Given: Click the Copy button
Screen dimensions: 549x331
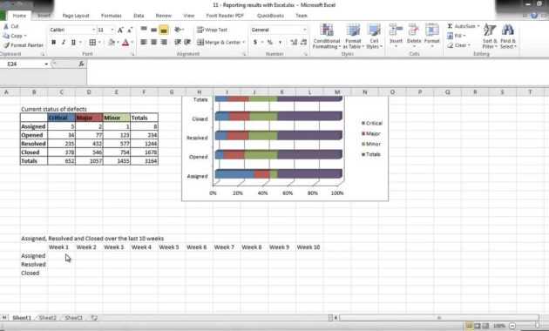Looking at the screenshot, I should coord(14,36).
